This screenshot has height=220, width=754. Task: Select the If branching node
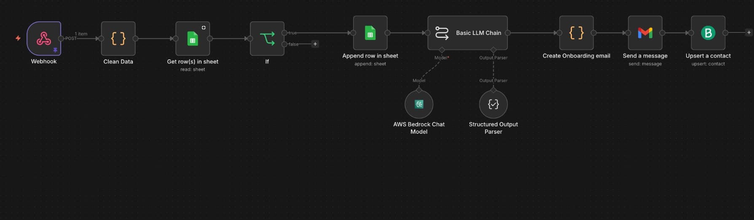[267, 38]
